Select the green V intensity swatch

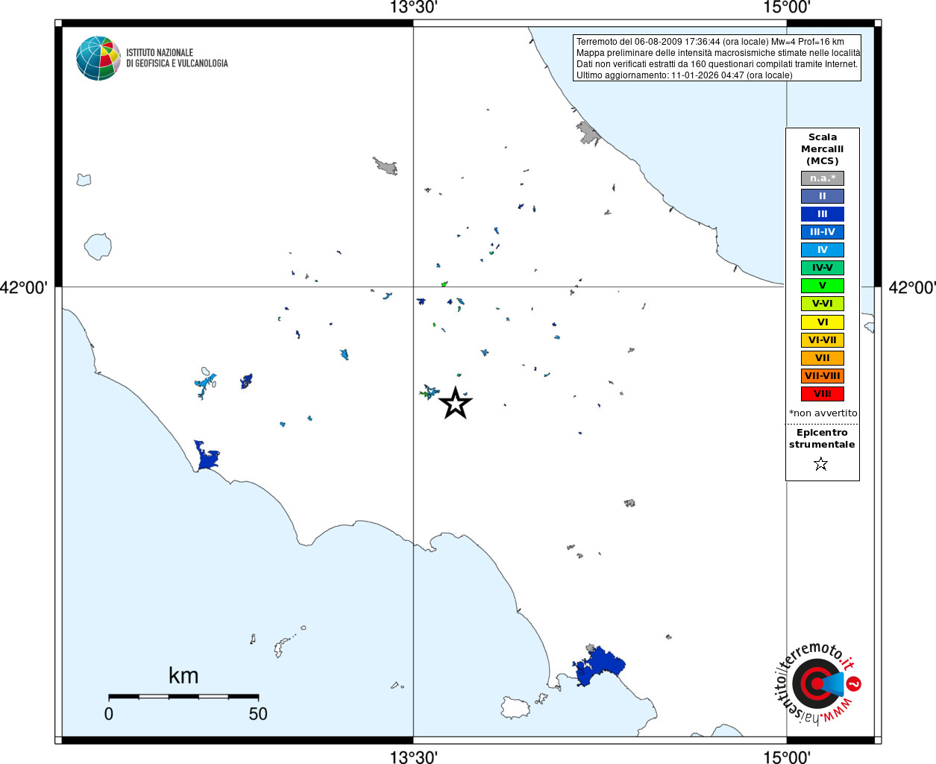[x=823, y=286]
